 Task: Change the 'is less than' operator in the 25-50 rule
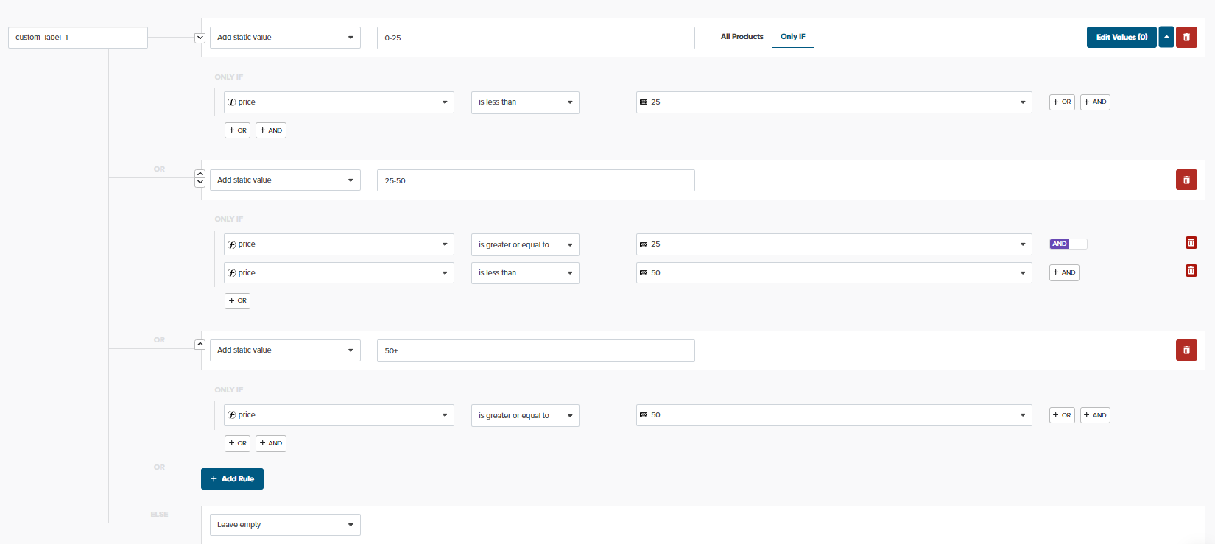525,273
